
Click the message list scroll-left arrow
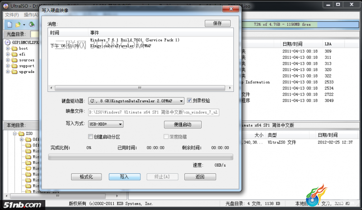[x=51, y=88]
